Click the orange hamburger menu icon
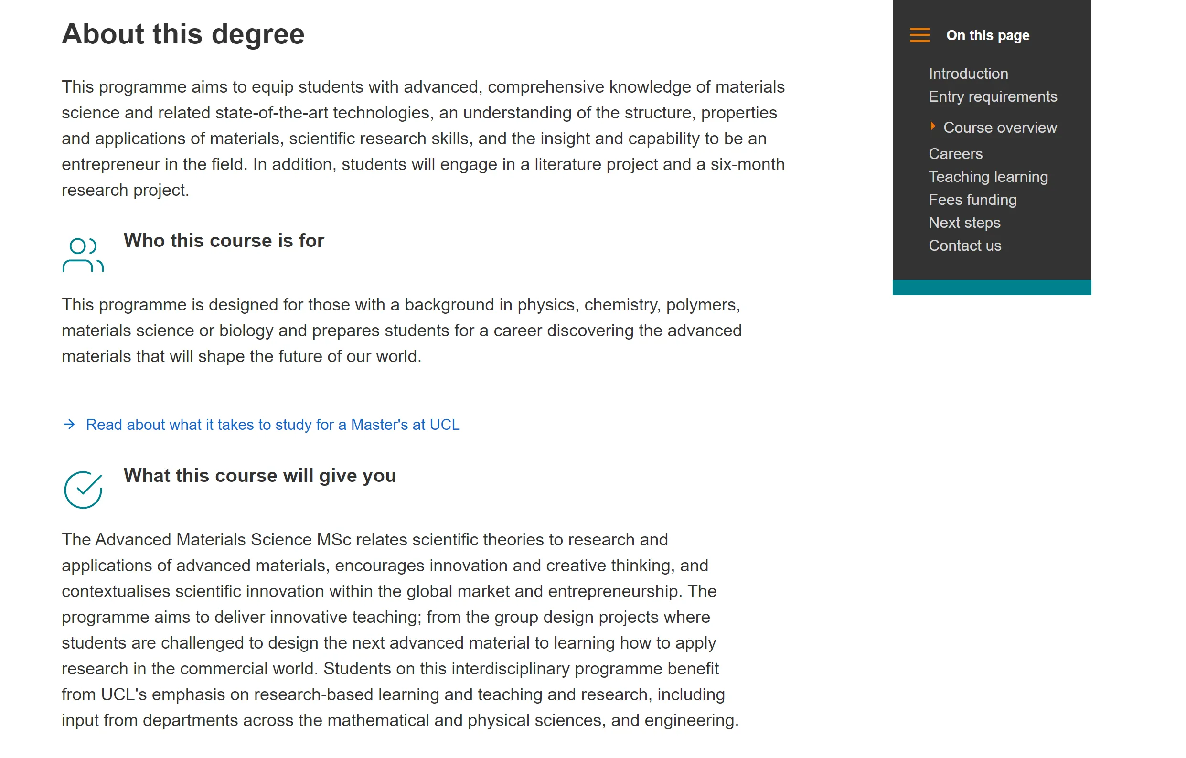 tap(919, 35)
